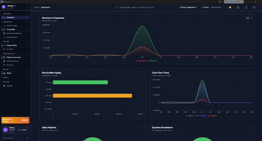Open Receivables Aging card options menu
This screenshot has height=141, width=262.
coord(142,72)
